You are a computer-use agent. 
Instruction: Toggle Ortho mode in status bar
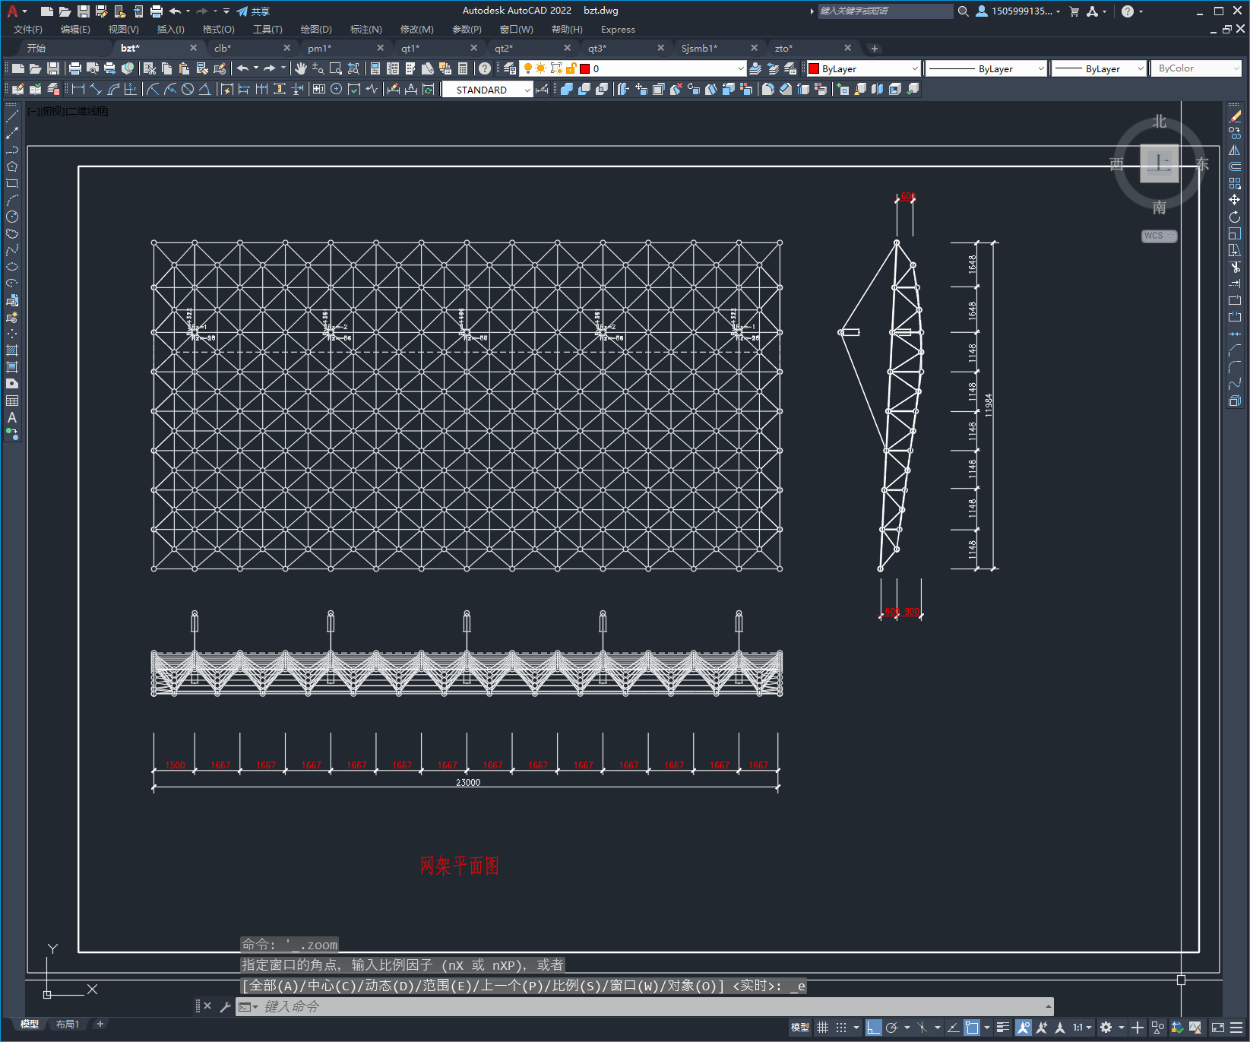tap(874, 1028)
